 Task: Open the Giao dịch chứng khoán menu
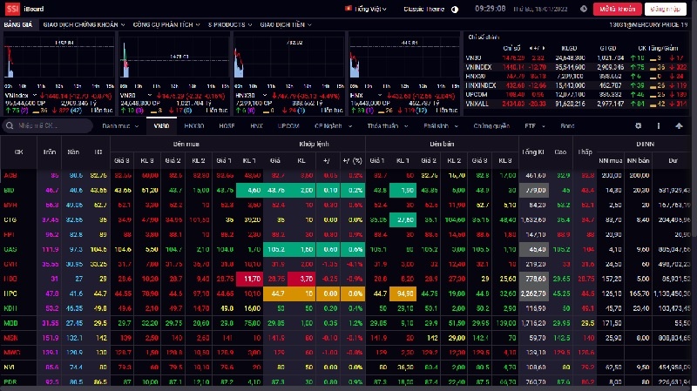click(84, 25)
